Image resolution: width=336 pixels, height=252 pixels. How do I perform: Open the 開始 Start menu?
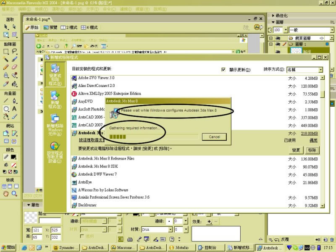[x=8, y=247]
